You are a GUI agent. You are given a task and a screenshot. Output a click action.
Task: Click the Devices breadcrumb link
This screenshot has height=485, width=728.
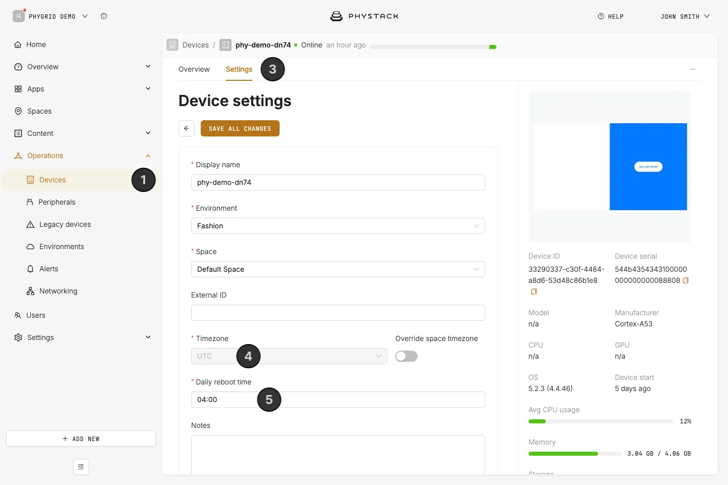pos(196,45)
